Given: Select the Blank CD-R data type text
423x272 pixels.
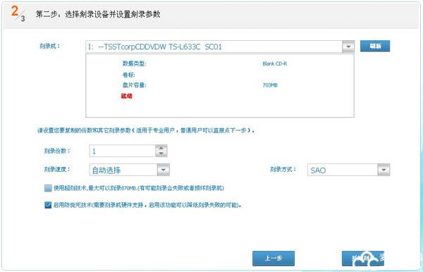Looking at the screenshot, I should point(275,63).
